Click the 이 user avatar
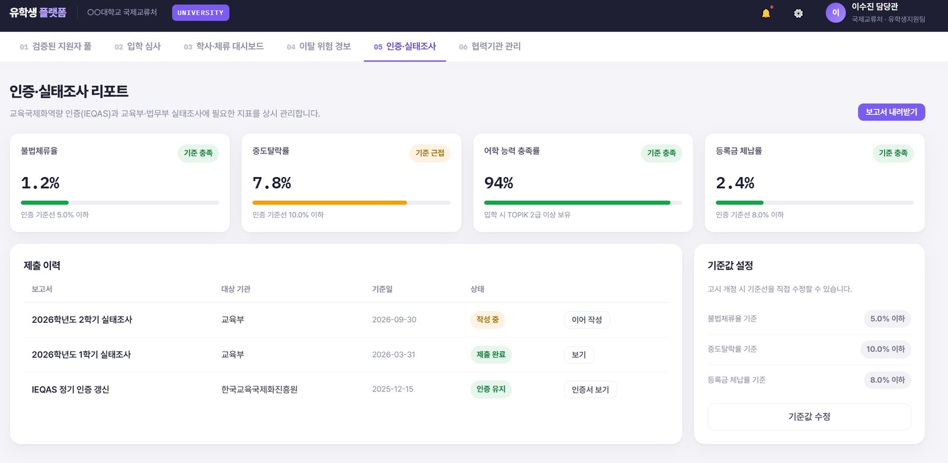The width and height of the screenshot is (948, 463). tap(835, 12)
